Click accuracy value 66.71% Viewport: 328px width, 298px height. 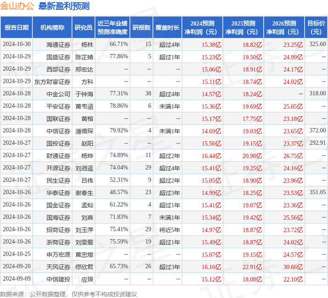tap(119, 44)
